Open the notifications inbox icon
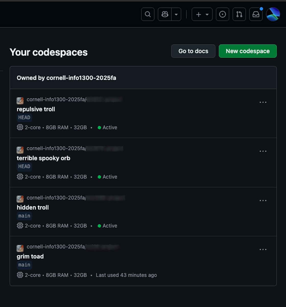Screen dimensions: 286x307 pyautogui.click(x=256, y=14)
